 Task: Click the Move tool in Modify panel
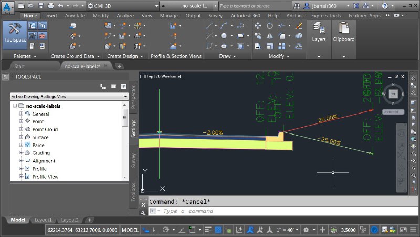[258, 26]
